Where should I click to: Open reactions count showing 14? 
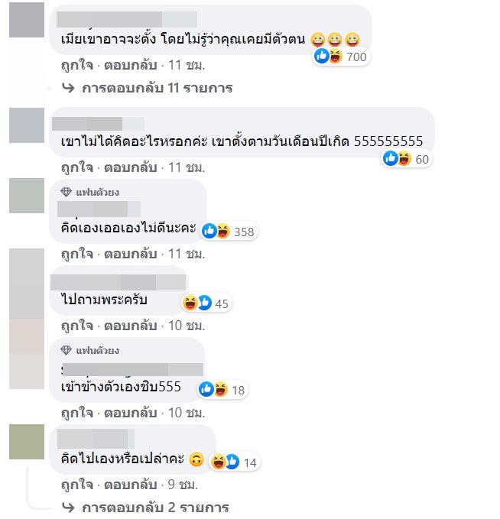[x=235, y=462]
